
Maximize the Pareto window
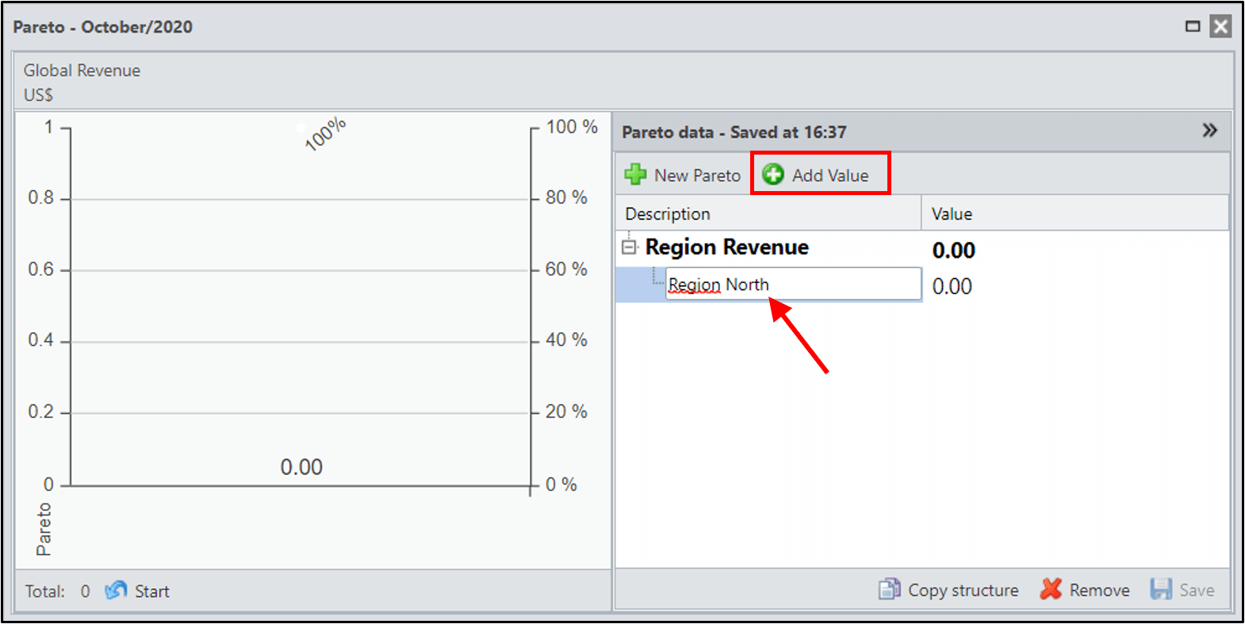1193,27
